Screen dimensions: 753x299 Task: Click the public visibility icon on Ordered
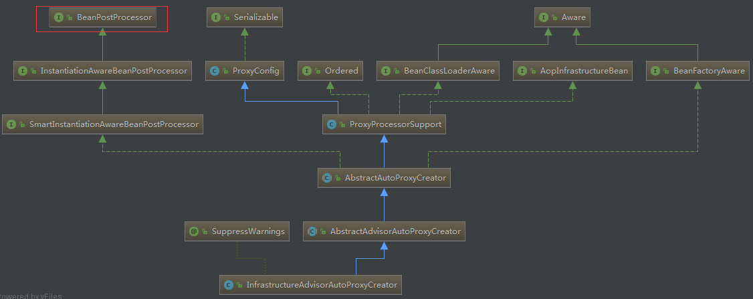pyautogui.click(x=318, y=71)
